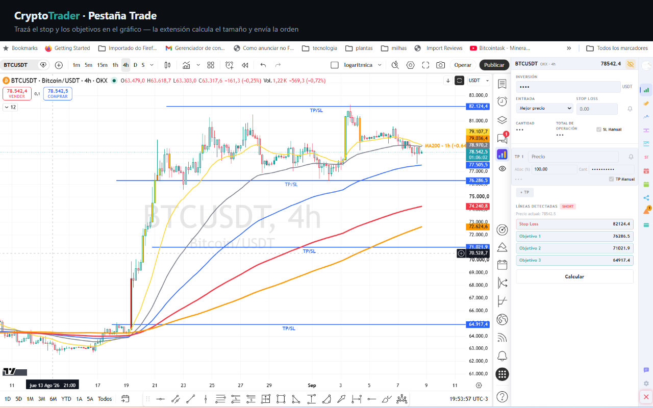Open the quick search icon

pos(395,65)
